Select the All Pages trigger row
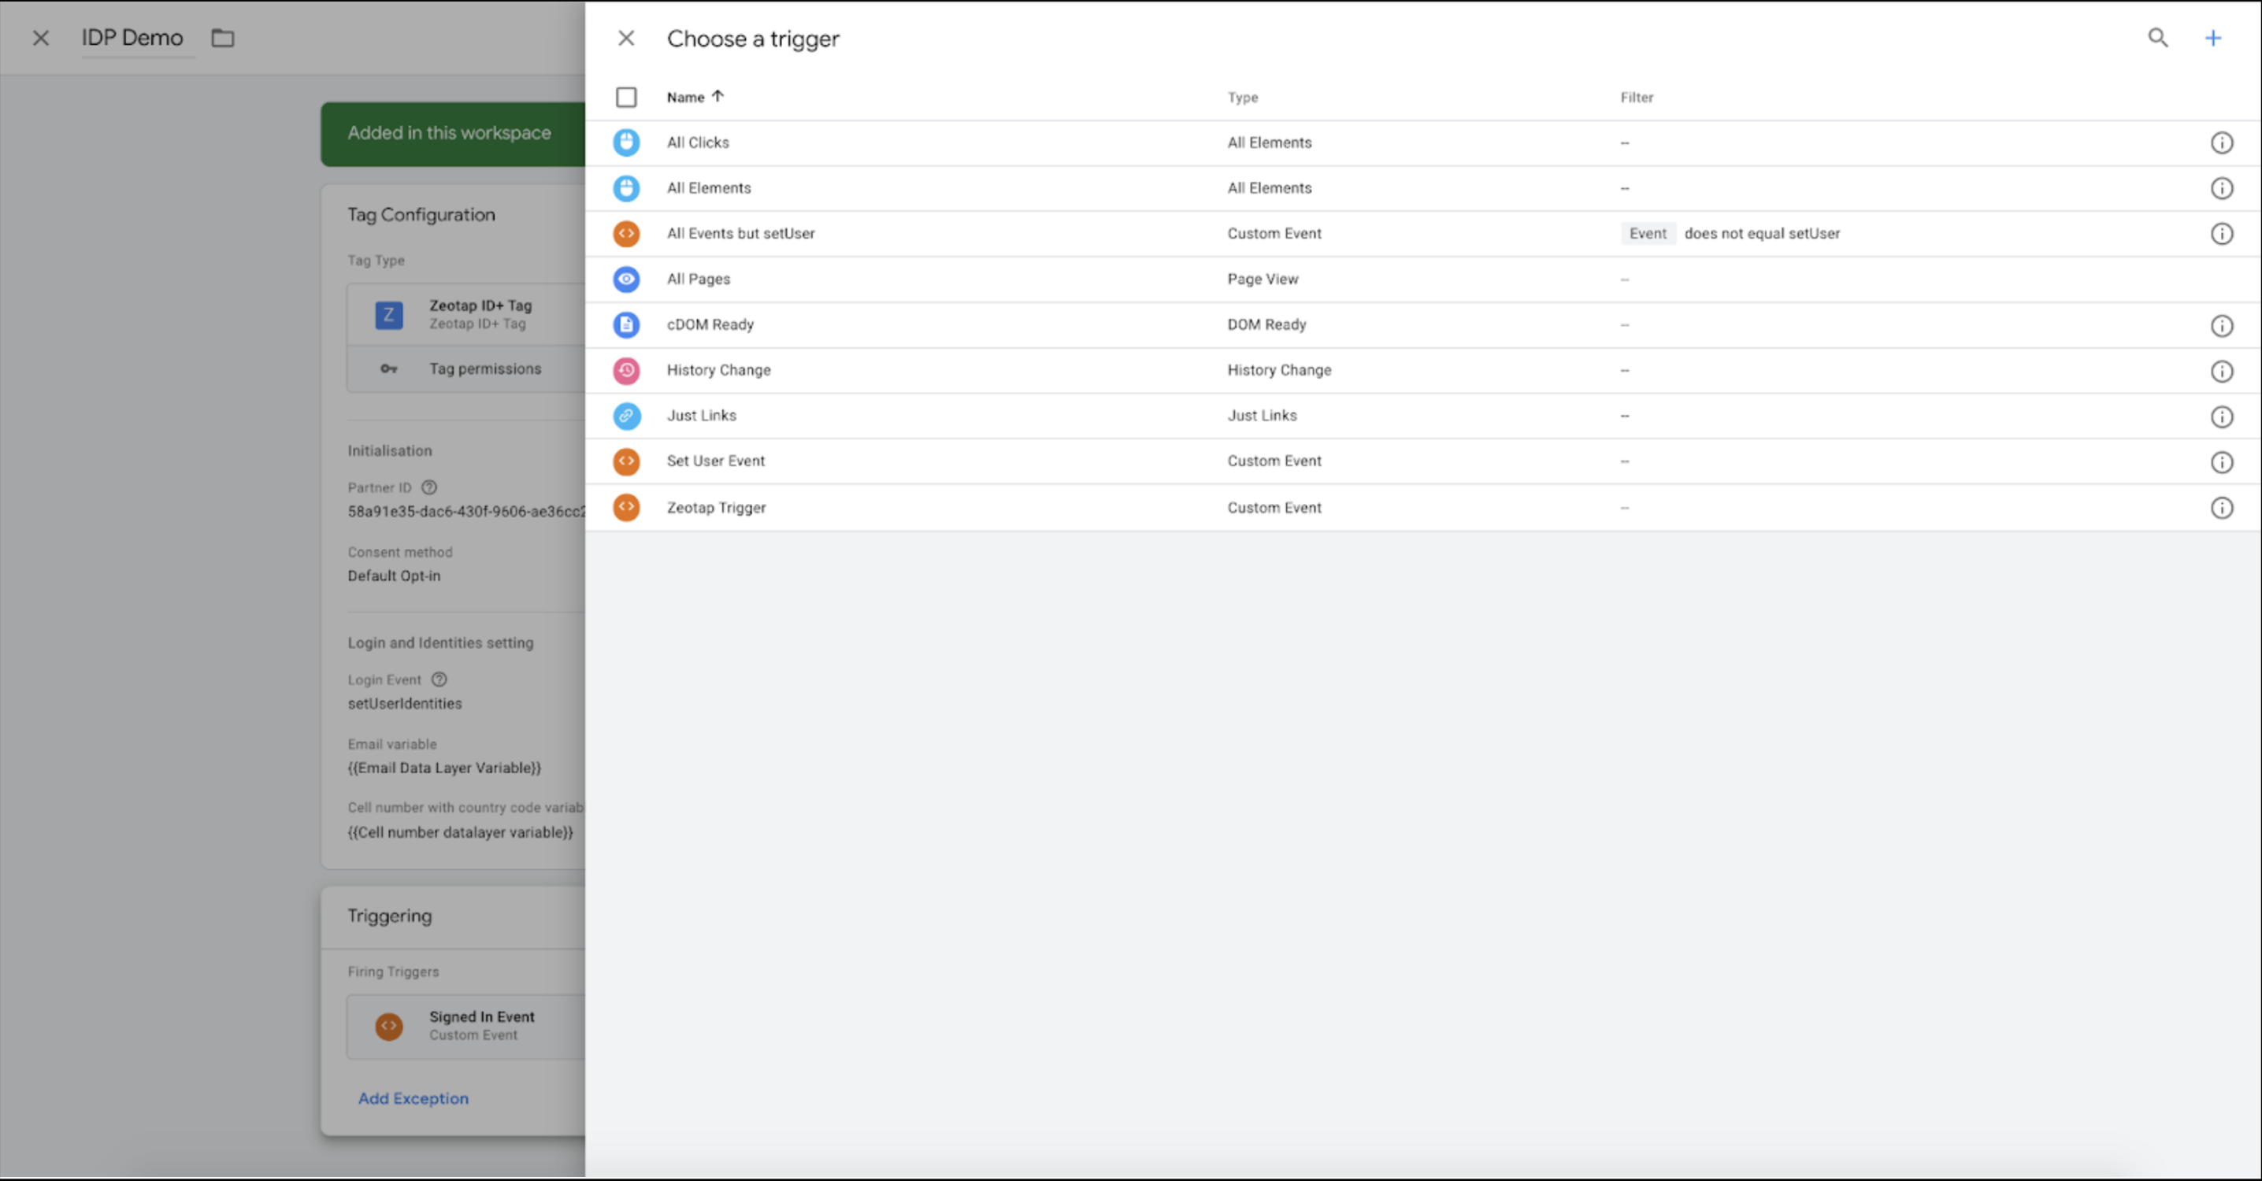 tap(699, 280)
